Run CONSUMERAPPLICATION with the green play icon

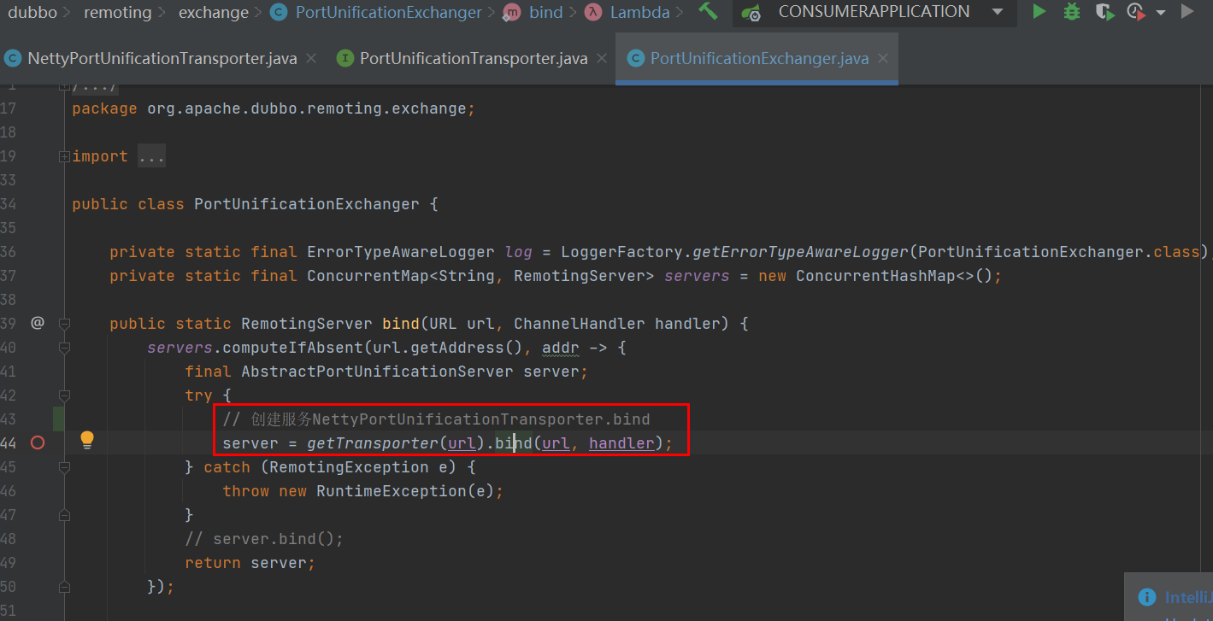pos(1039,12)
